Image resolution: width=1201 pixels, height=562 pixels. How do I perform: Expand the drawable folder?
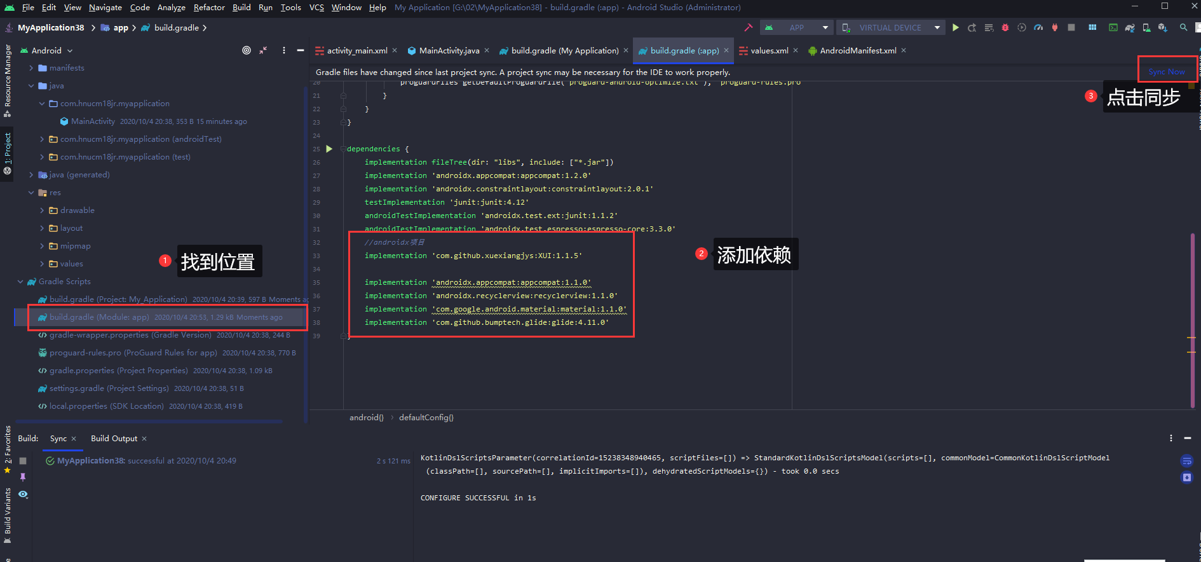42,210
